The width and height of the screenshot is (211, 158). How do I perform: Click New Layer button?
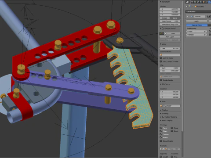click(170, 37)
